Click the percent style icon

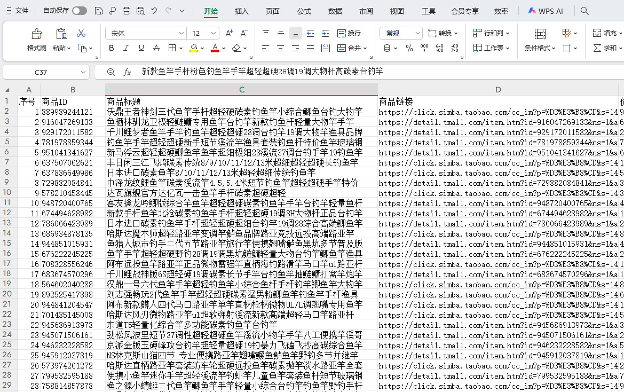click(x=409, y=48)
